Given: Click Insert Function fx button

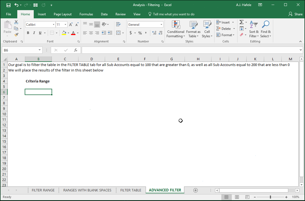Looking at the screenshot, I should click(76, 50).
